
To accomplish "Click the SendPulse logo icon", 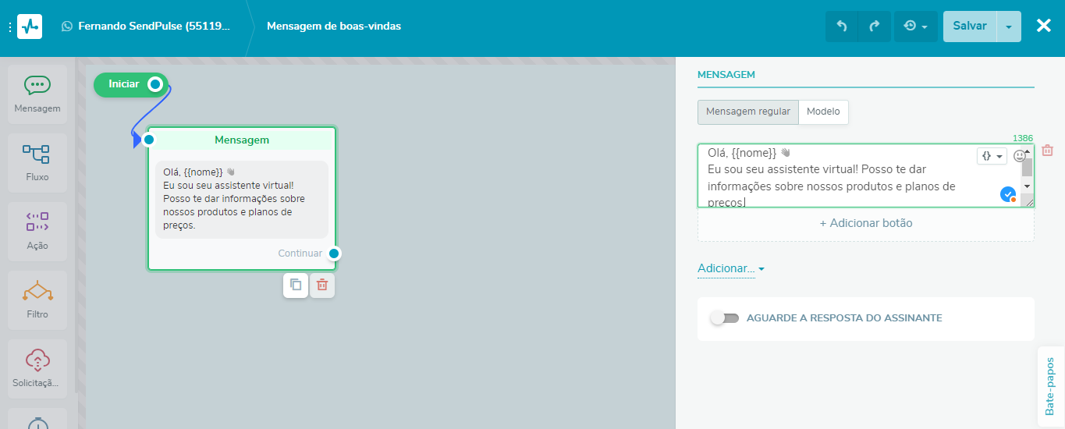I will pos(30,26).
